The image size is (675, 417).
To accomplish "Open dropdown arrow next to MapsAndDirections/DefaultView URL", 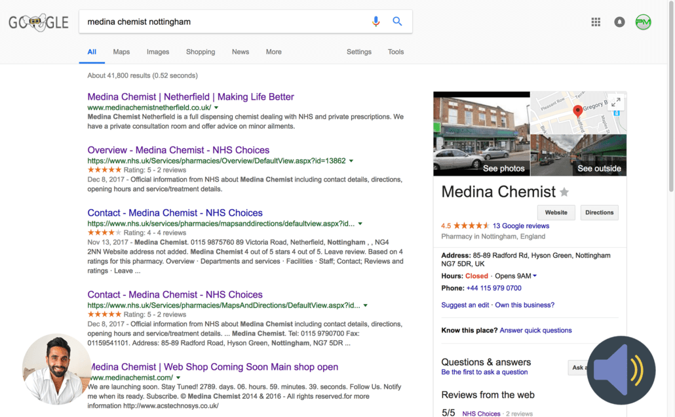I will click(366, 306).
